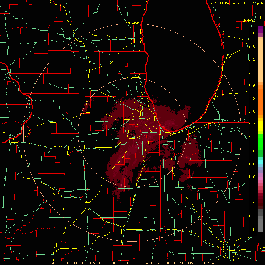Click the 1.8 value on color scale
Image resolution: width=265 pixels, height=265 pixels.
coord(252,164)
